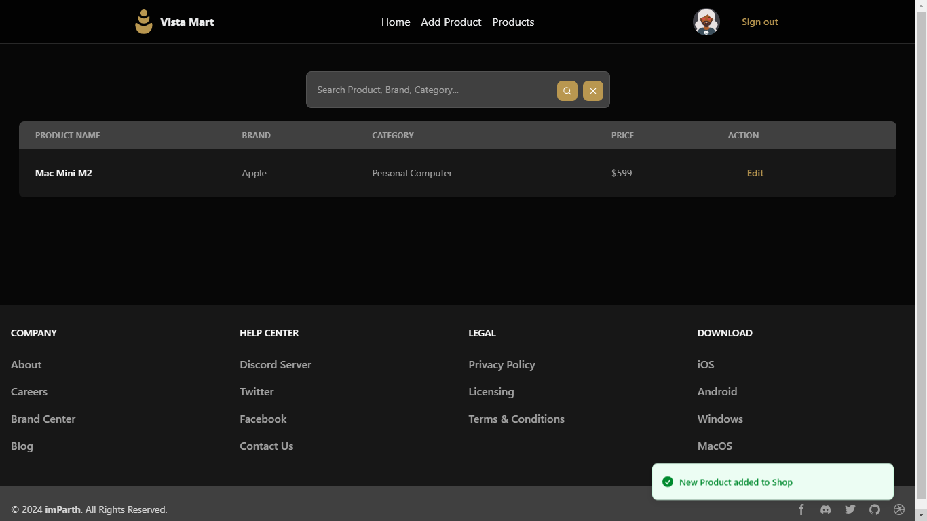Go to the Home nav item
927x521 pixels.
click(x=396, y=22)
